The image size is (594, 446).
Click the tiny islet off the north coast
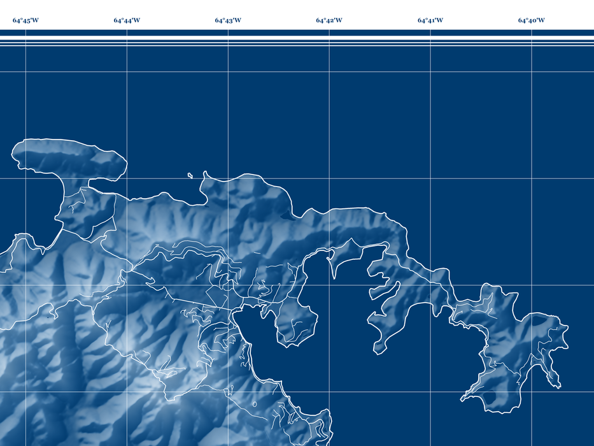[190, 176]
